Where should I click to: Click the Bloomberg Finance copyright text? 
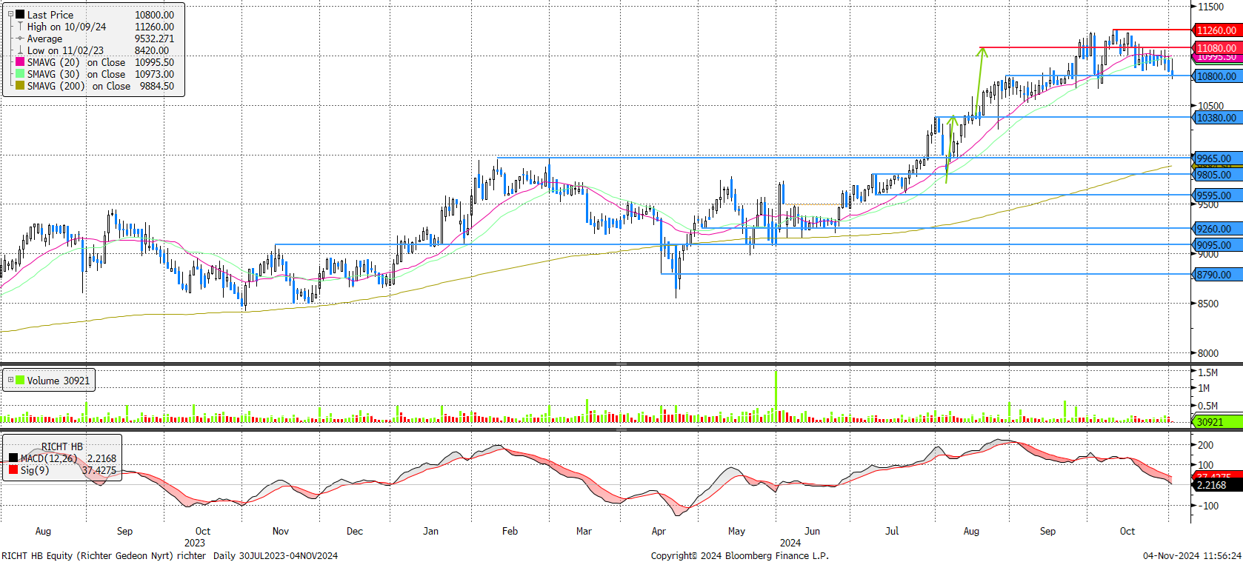[740, 555]
